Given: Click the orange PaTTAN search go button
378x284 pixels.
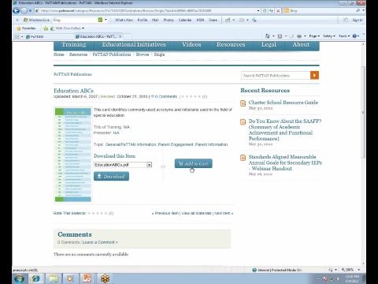Looking at the screenshot, I should (x=314, y=75).
